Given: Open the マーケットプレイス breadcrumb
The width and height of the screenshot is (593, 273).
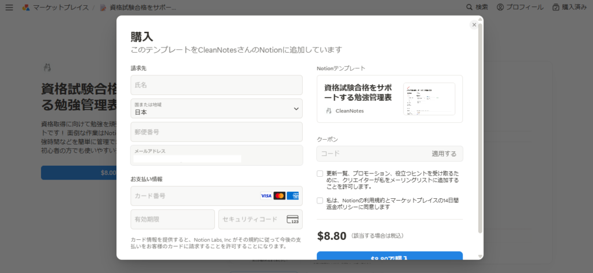Looking at the screenshot, I should coord(60,7).
